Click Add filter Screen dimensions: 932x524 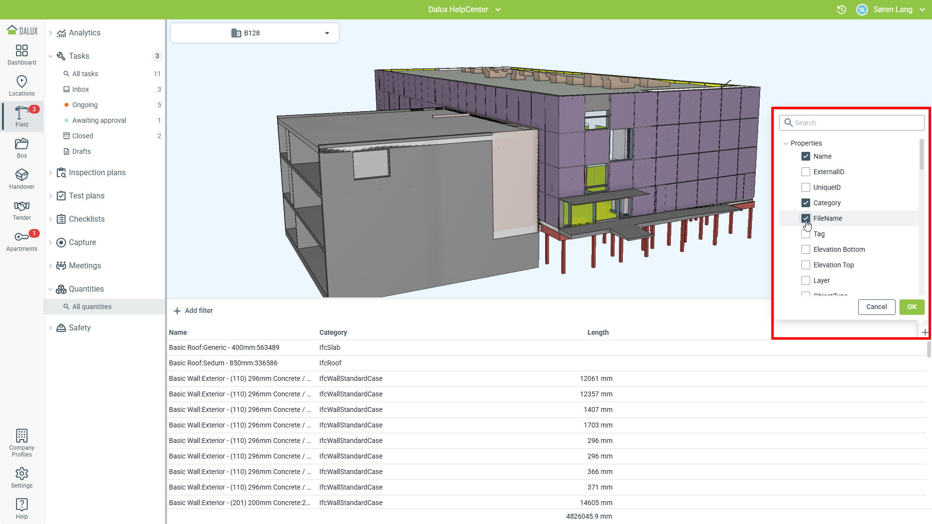point(193,311)
